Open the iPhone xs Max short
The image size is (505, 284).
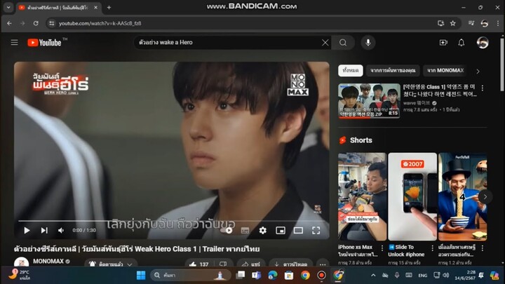[362, 197]
